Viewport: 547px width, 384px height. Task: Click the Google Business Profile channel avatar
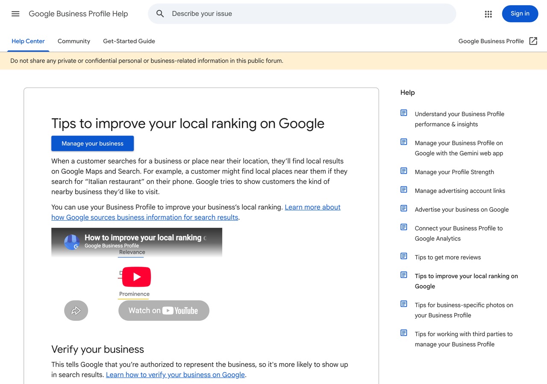click(72, 241)
